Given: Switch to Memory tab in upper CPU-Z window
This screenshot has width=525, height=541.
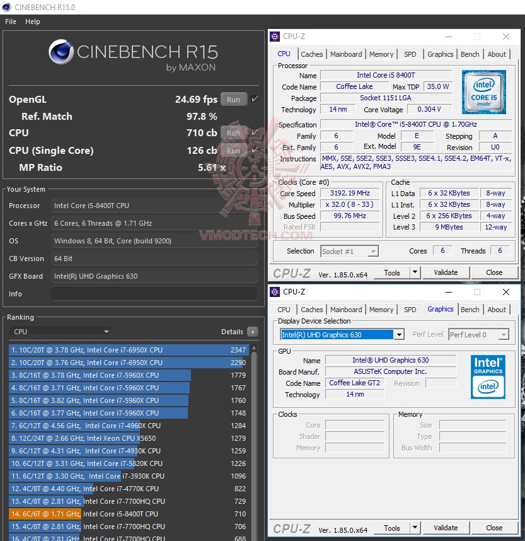Looking at the screenshot, I should point(381,54).
